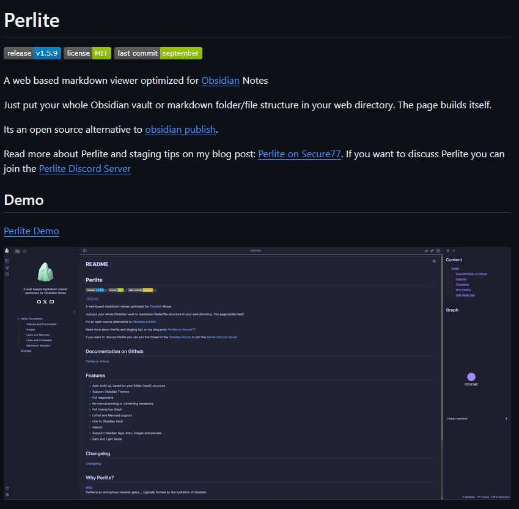Viewport: 519px width, 509px height.
Task: Open the GitHub icon under the Perlite logo
Action: [x=39, y=302]
